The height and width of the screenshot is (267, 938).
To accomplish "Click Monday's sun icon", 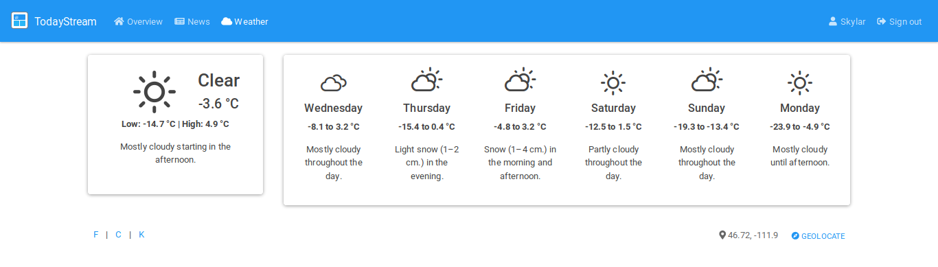I will pyautogui.click(x=800, y=83).
